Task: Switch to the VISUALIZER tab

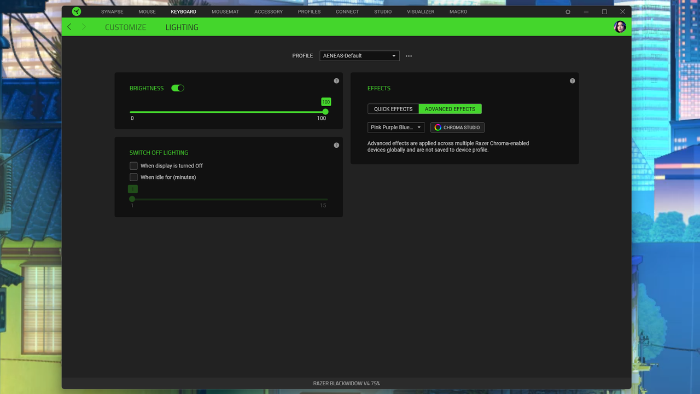Action: (x=421, y=11)
